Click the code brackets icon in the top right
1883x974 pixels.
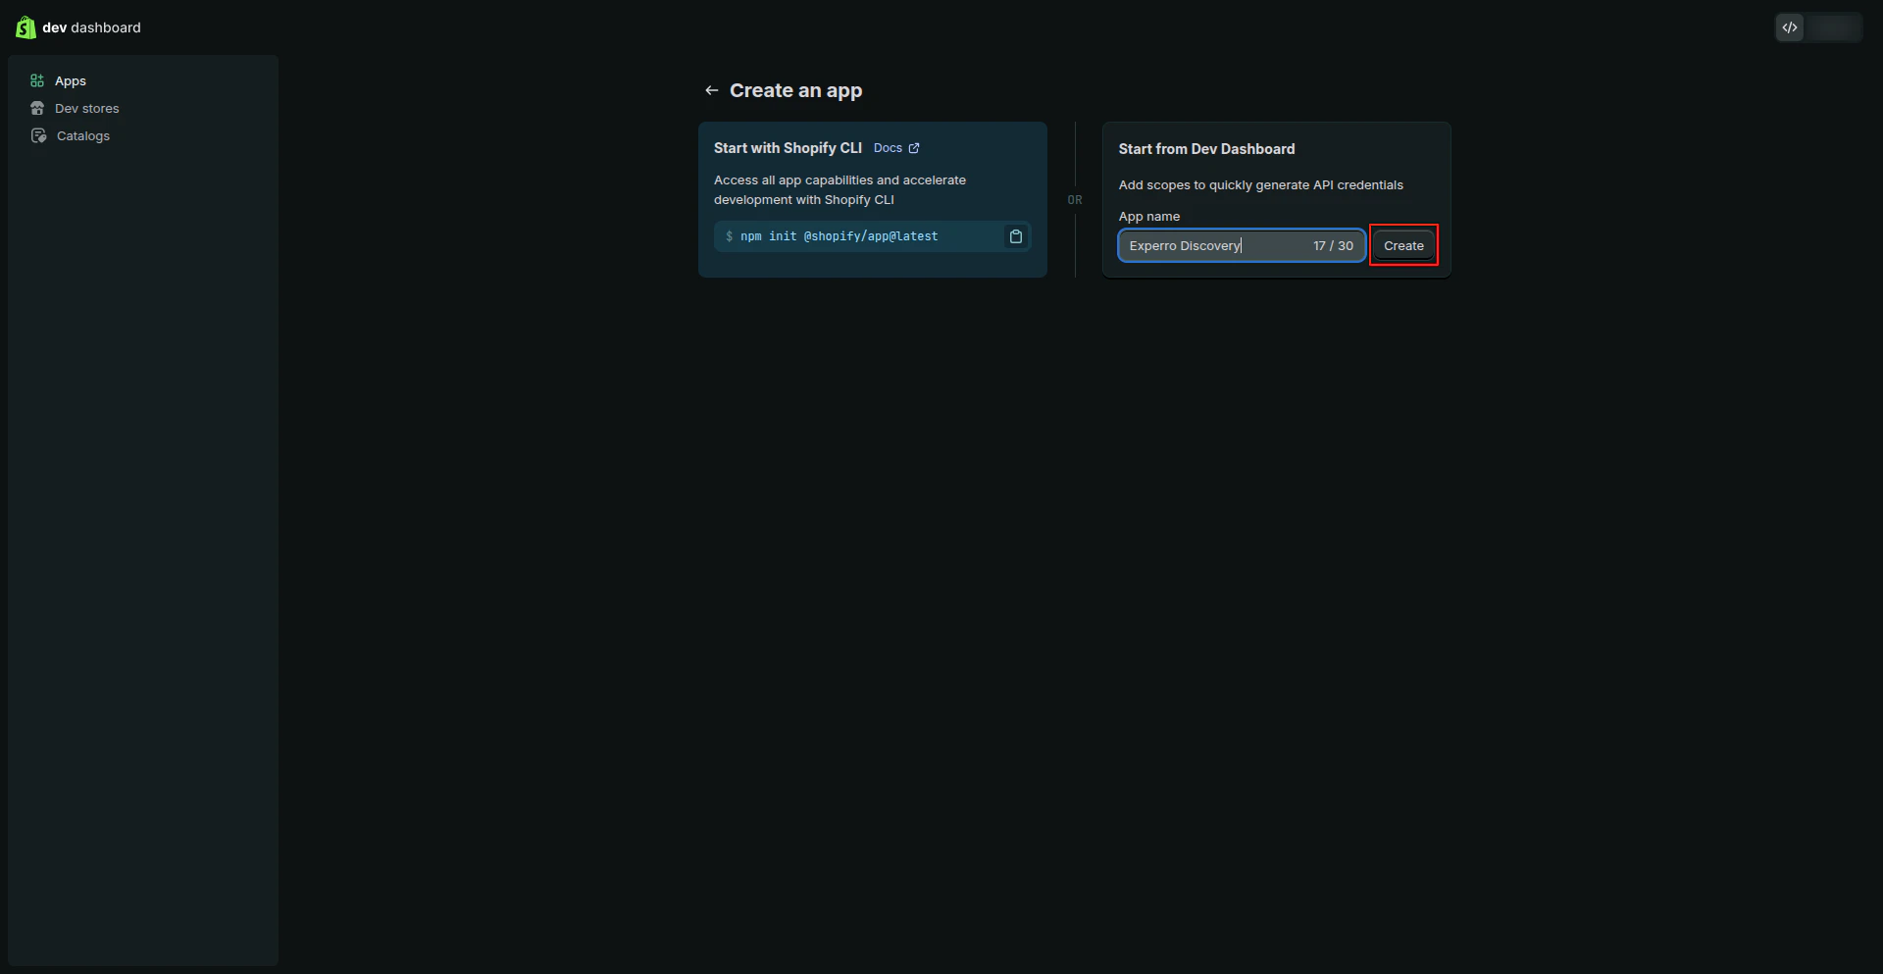pyautogui.click(x=1790, y=27)
